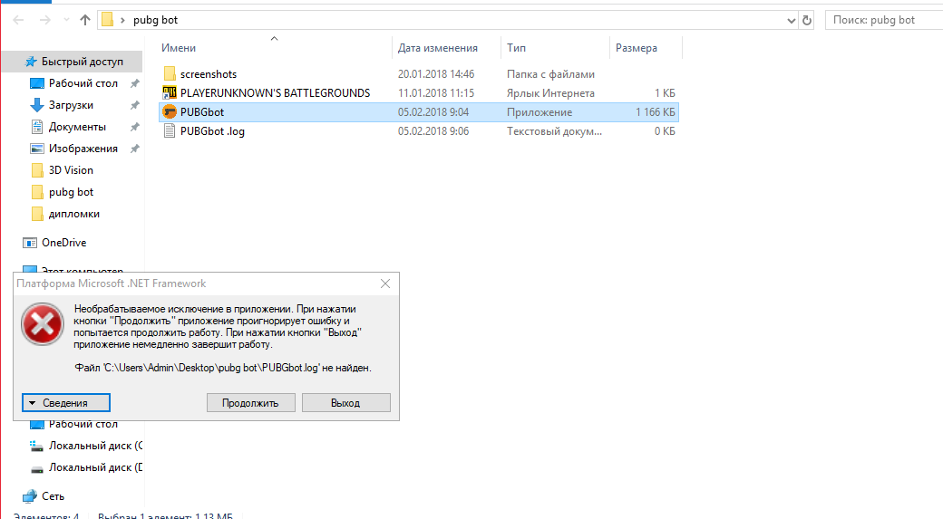The image size is (943, 519).
Task: Click the forward navigation arrow
Action: (45, 20)
